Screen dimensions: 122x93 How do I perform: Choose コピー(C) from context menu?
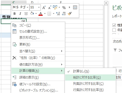click(x=38, y=25)
